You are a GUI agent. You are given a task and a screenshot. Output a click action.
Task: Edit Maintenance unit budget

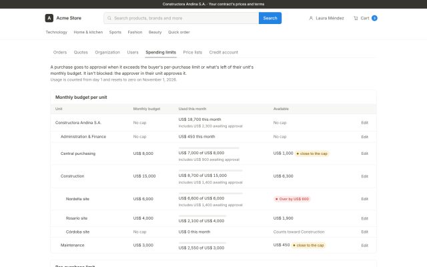[365, 246]
